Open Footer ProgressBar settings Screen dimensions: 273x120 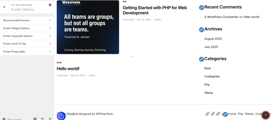pyautogui.click(x=27, y=52)
